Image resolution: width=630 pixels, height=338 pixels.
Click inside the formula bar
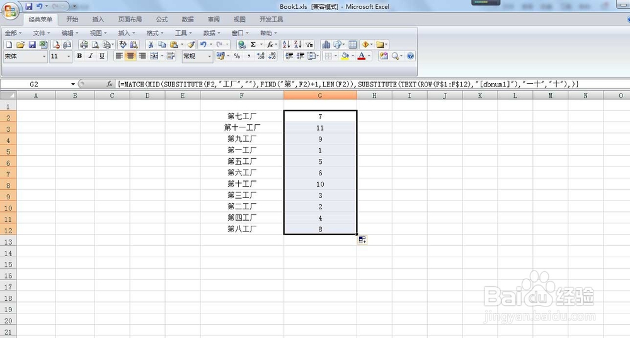click(x=372, y=84)
